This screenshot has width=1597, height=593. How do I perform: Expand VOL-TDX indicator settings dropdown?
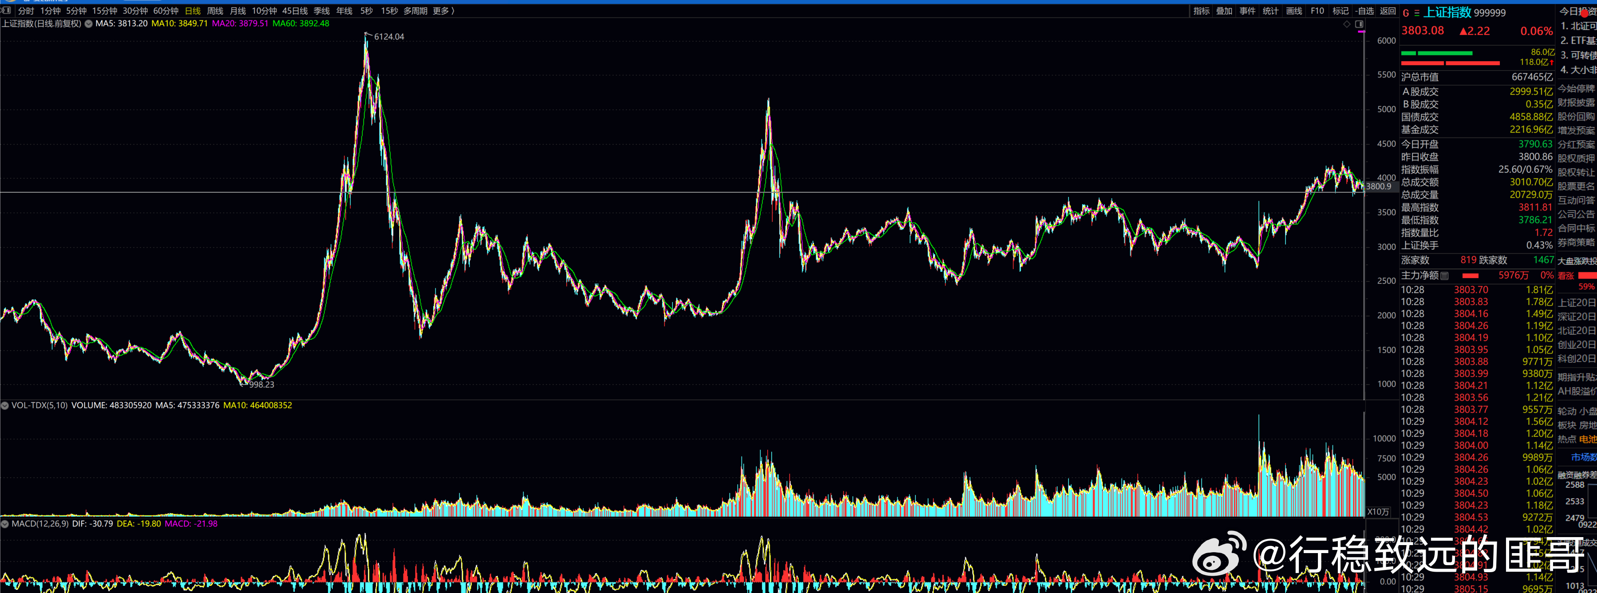[x=5, y=406]
